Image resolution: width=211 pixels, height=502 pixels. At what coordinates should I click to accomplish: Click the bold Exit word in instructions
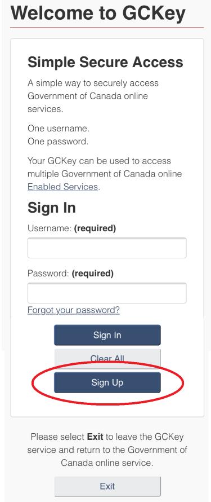click(95, 437)
